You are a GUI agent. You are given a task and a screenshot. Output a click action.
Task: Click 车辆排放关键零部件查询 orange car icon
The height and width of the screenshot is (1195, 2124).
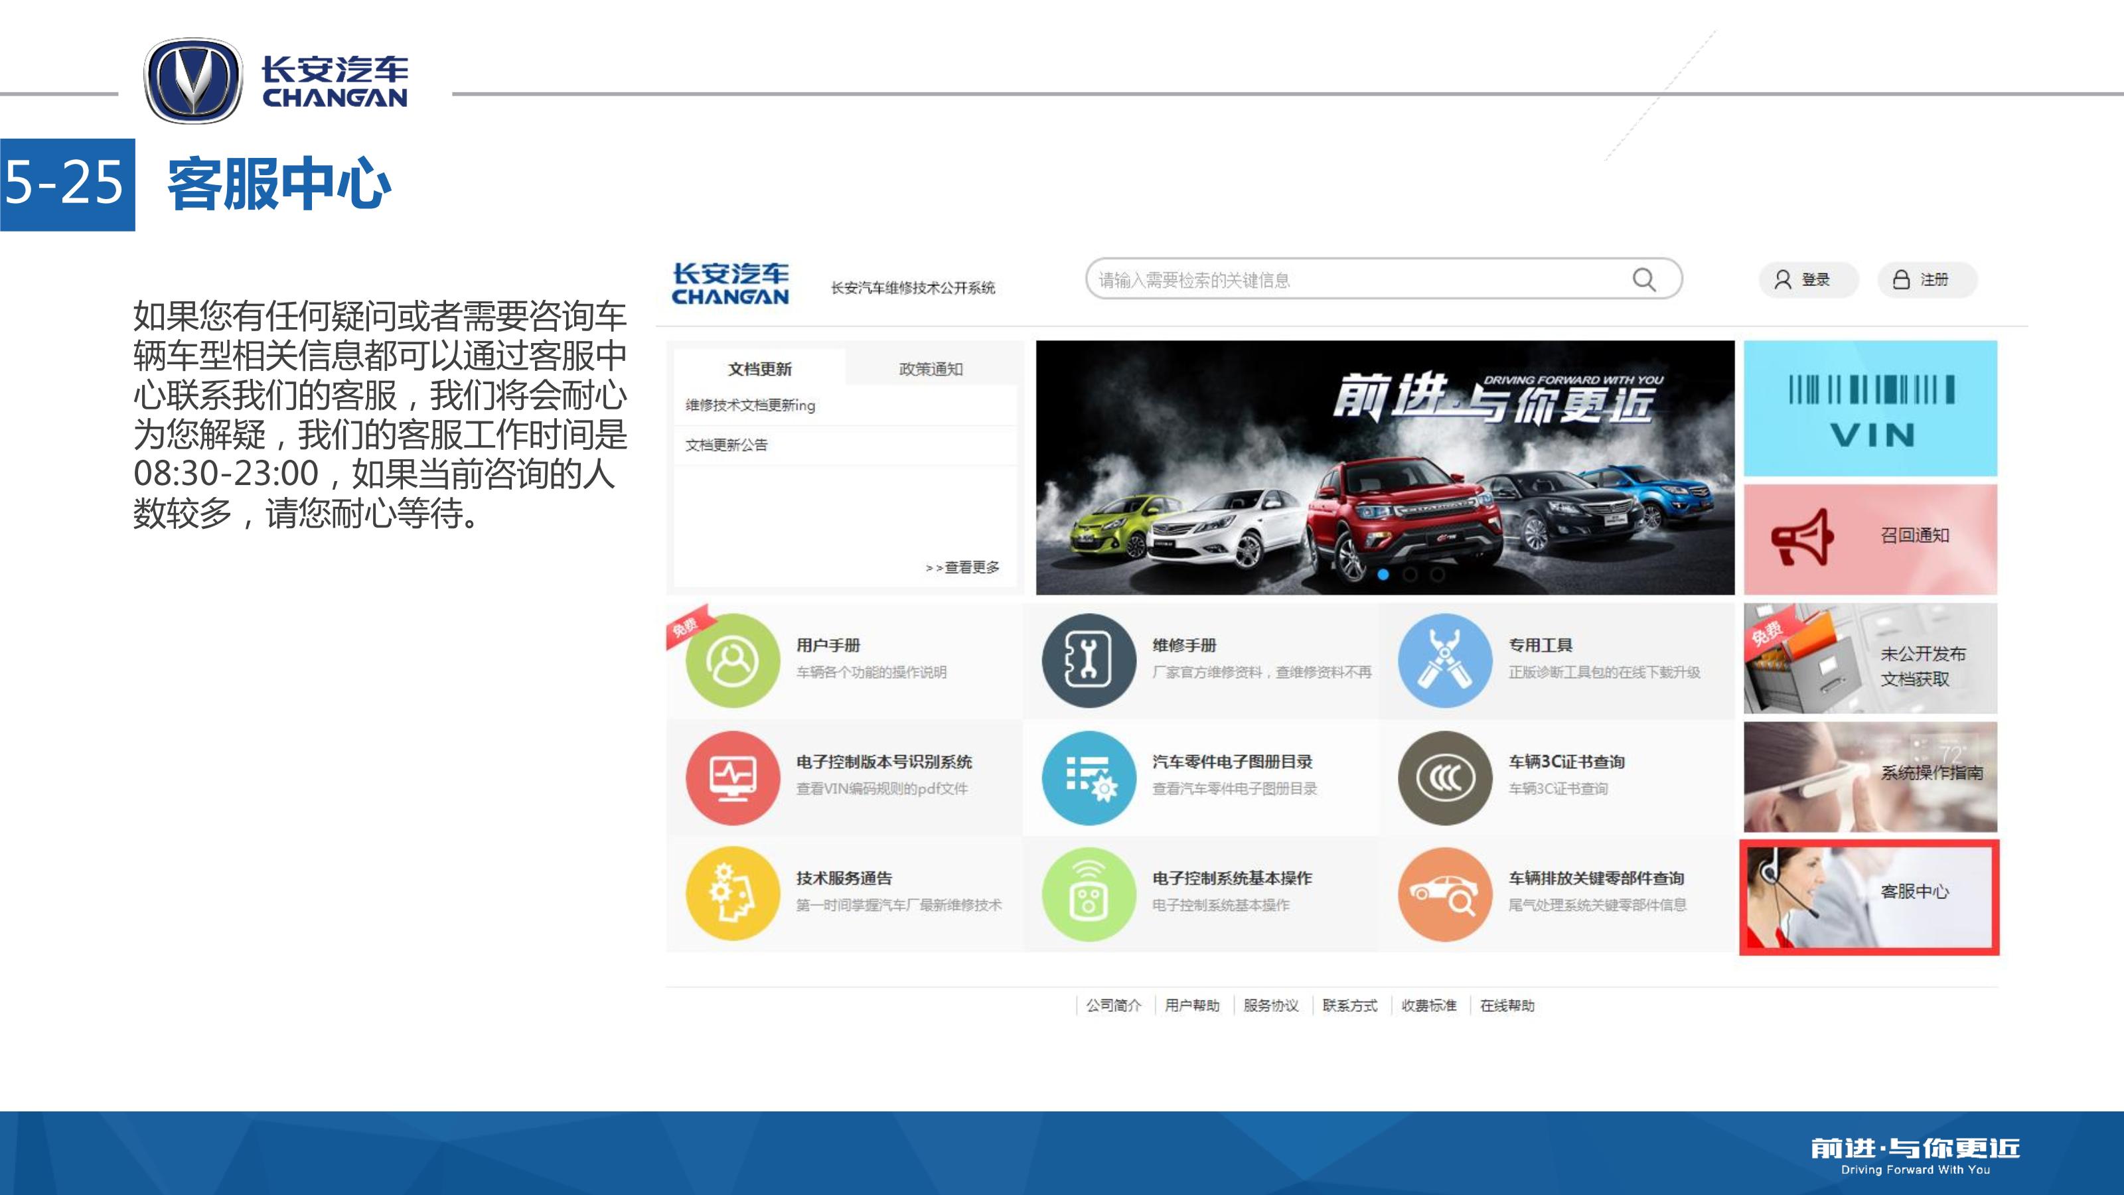[x=1444, y=893]
